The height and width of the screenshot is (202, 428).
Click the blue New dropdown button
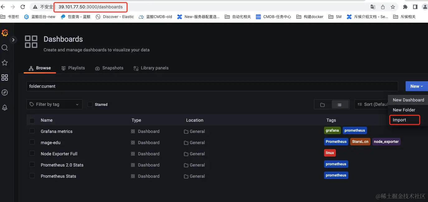coord(416,86)
